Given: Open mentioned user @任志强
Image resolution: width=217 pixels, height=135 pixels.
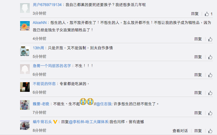Looking at the screenshot, I should coord(104,104).
